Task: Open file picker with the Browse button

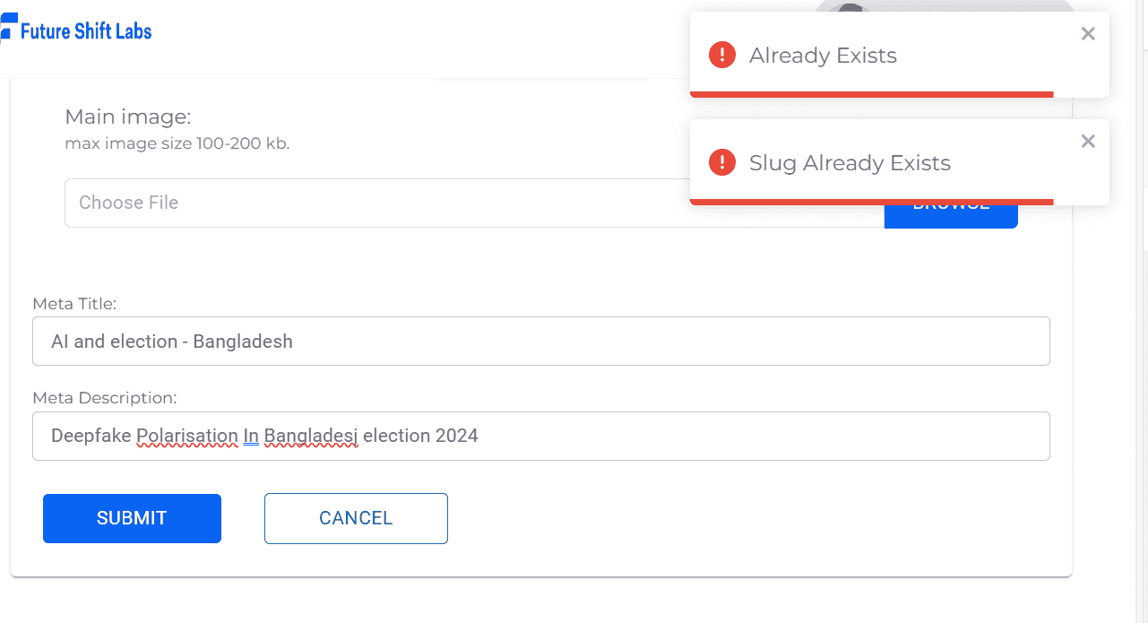Action: pos(951,216)
